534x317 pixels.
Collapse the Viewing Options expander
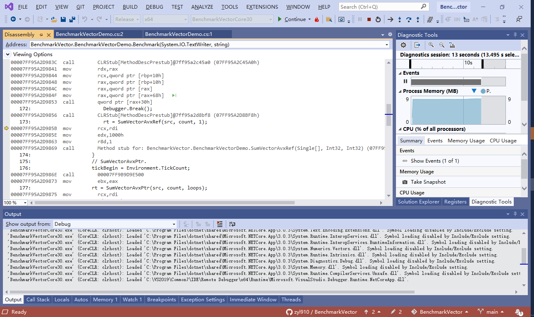(x=8, y=54)
